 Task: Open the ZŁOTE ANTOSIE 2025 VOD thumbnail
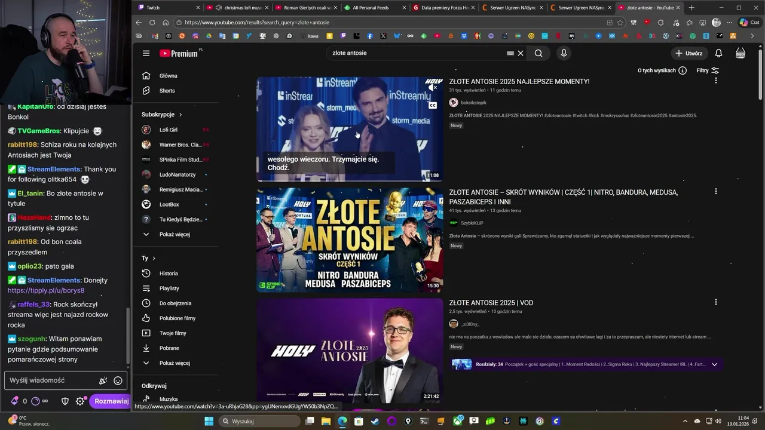tap(350, 350)
